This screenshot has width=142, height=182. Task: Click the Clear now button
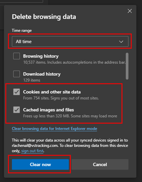coord(40,164)
